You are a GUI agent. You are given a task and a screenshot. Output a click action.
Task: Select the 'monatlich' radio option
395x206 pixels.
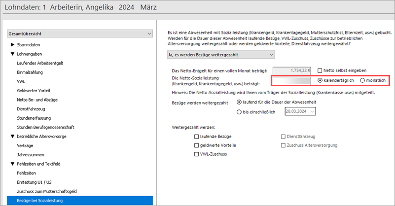(363, 80)
